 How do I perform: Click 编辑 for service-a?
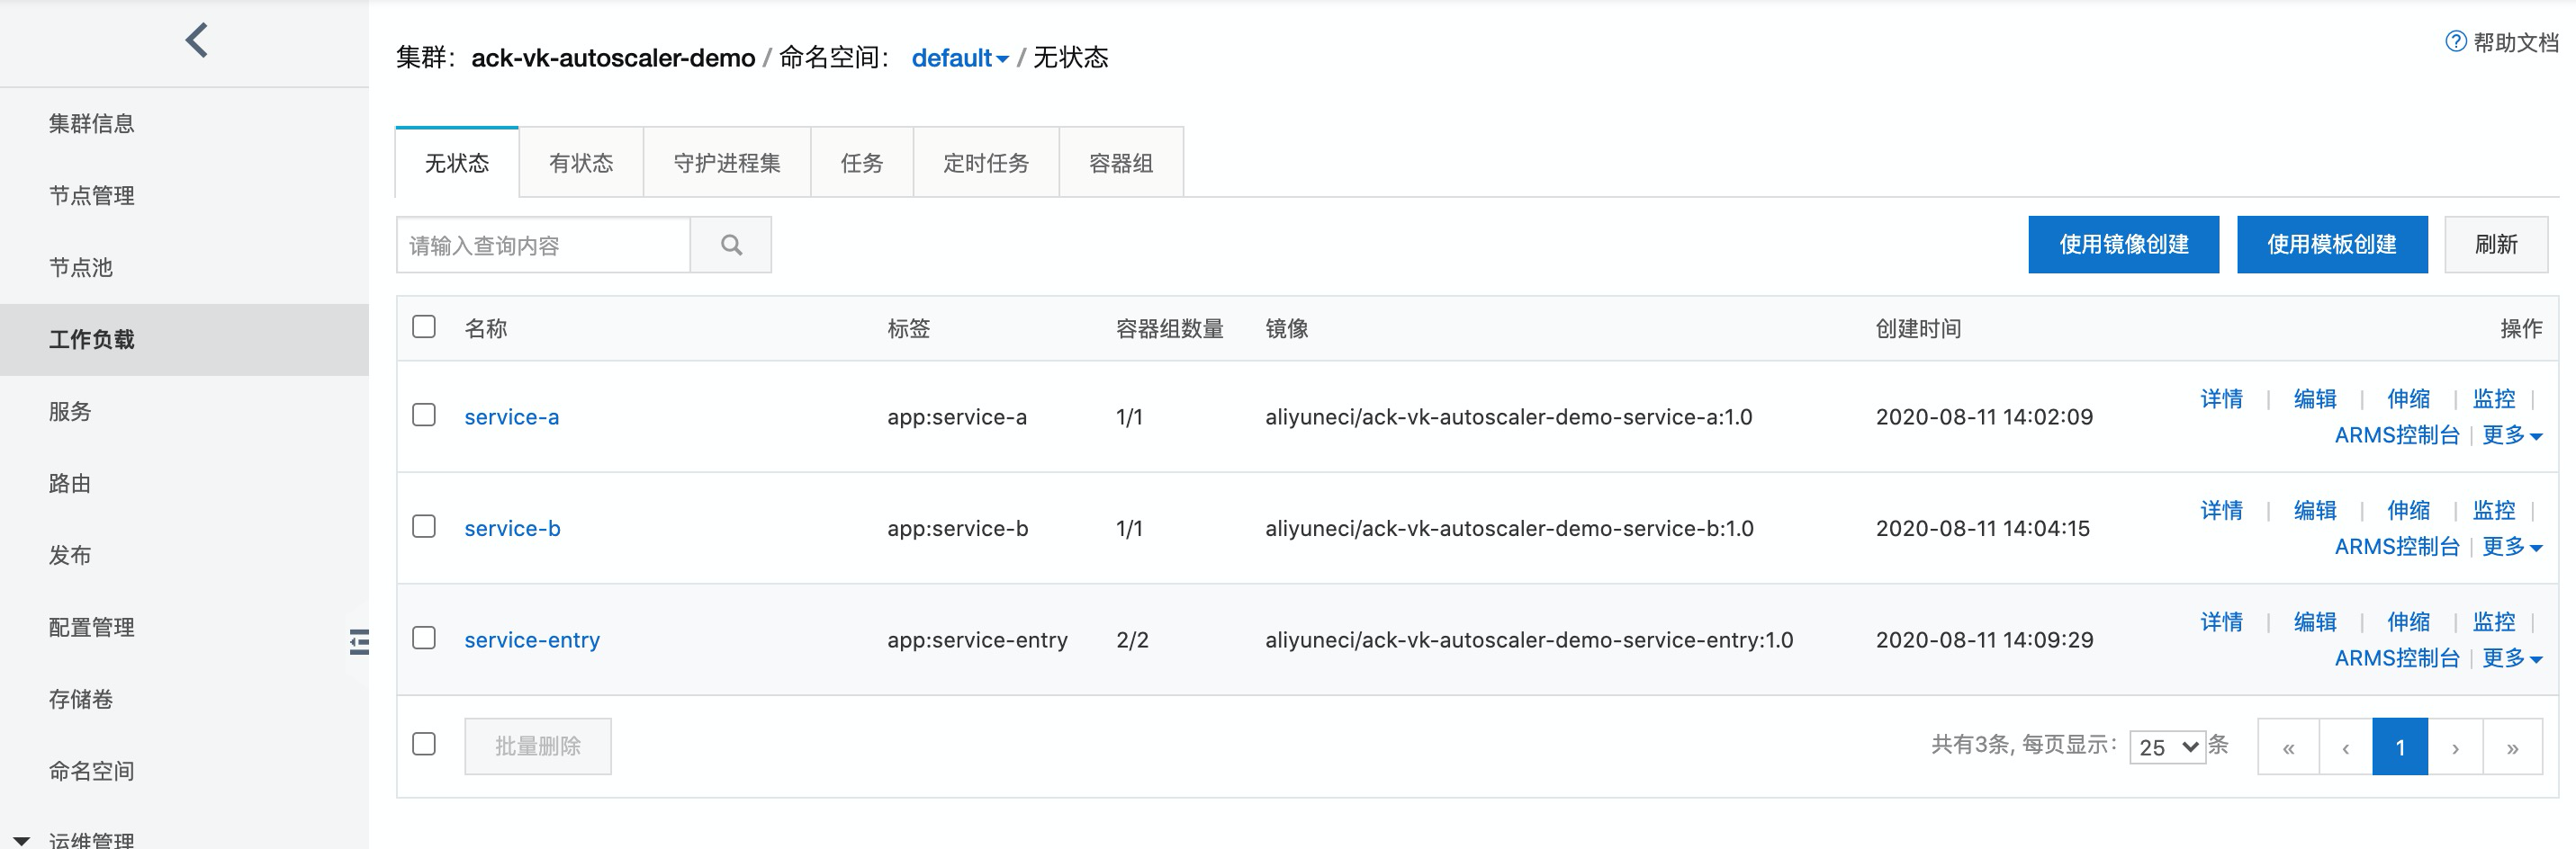[x=2315, y=399]
